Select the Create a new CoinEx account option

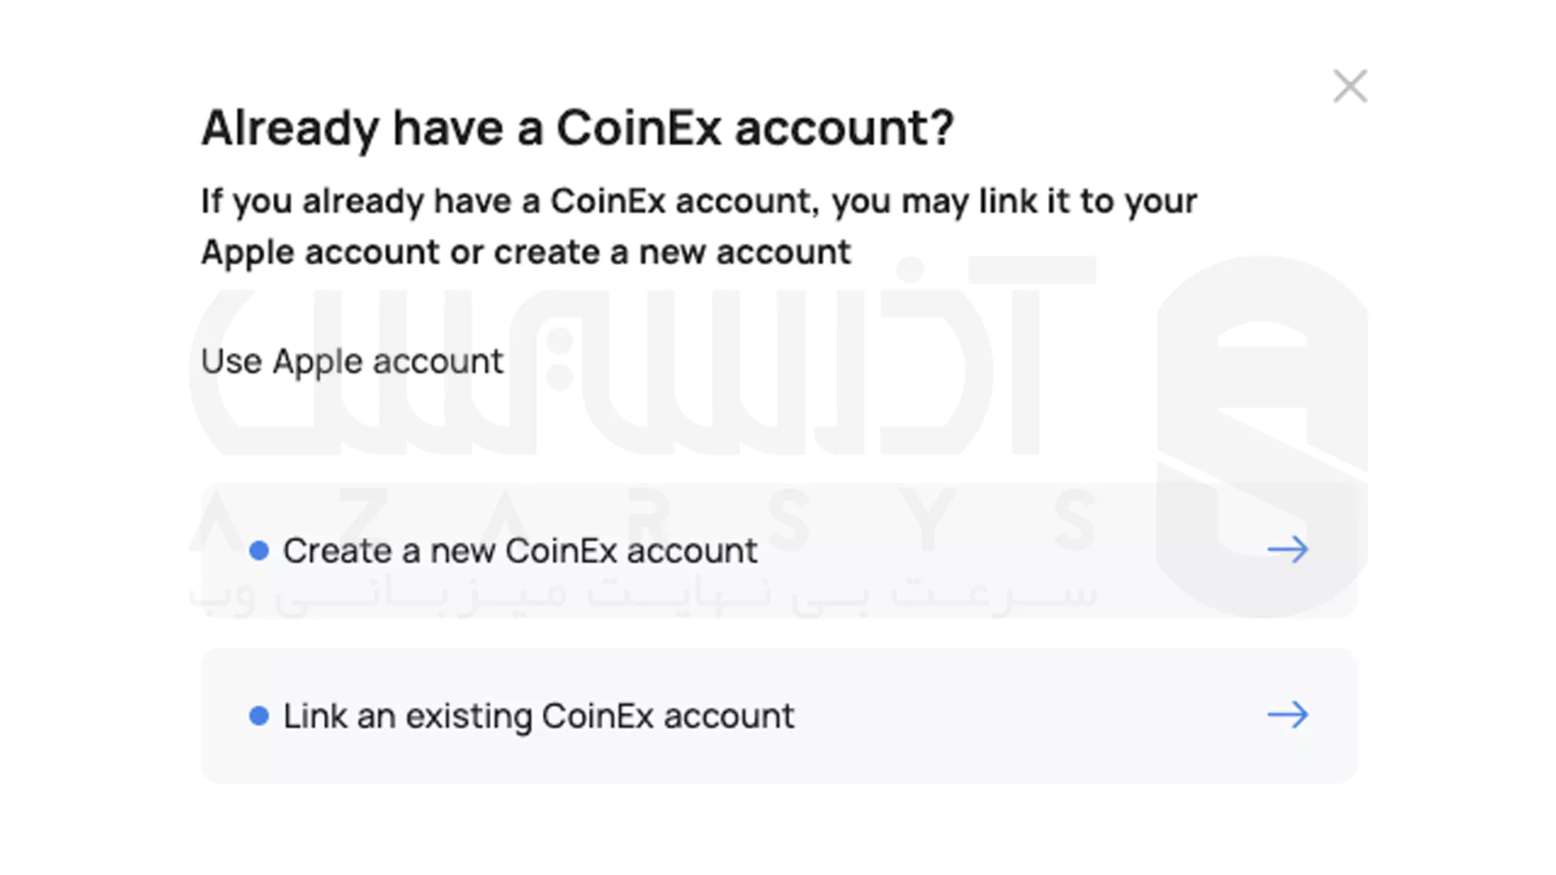click(x=519, y=550)
